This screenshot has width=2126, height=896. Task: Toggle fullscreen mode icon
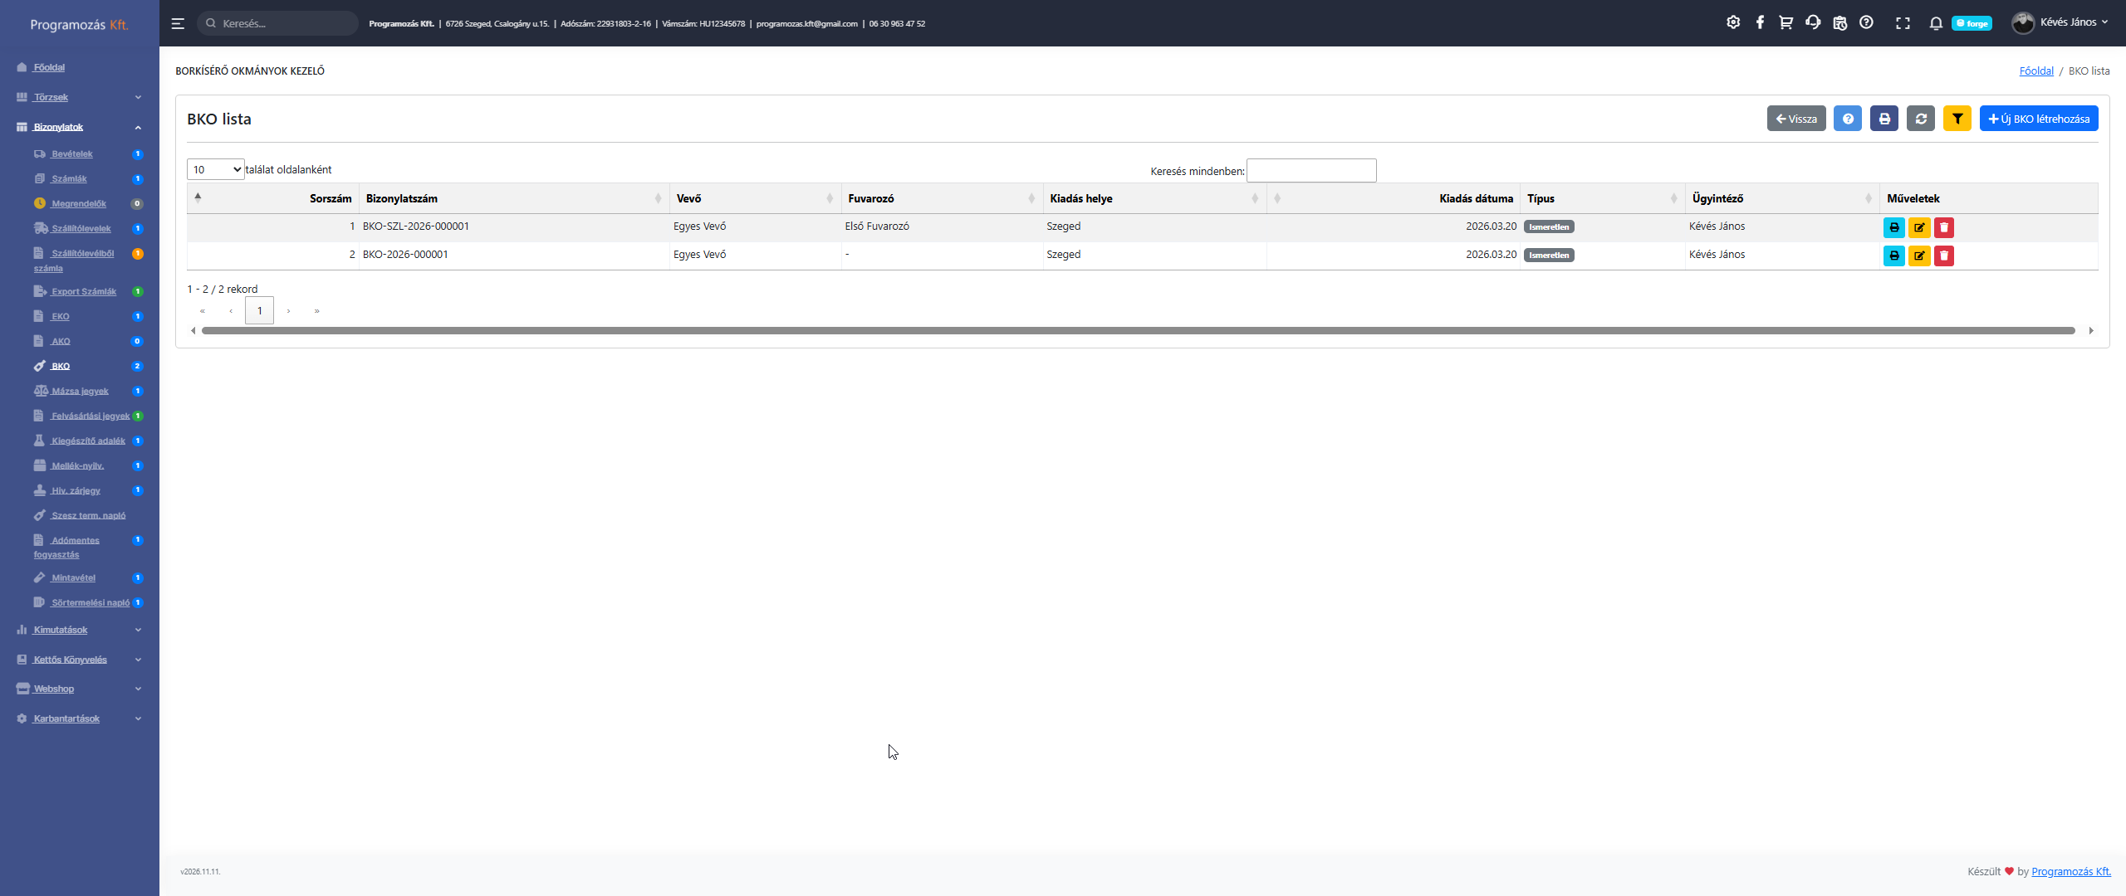pyautogui.click(x=1903, y=23)
